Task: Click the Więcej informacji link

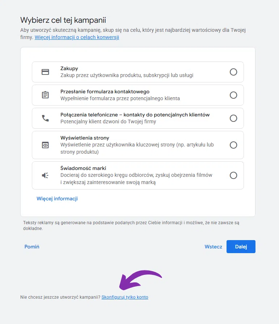Action: point(57,199)
